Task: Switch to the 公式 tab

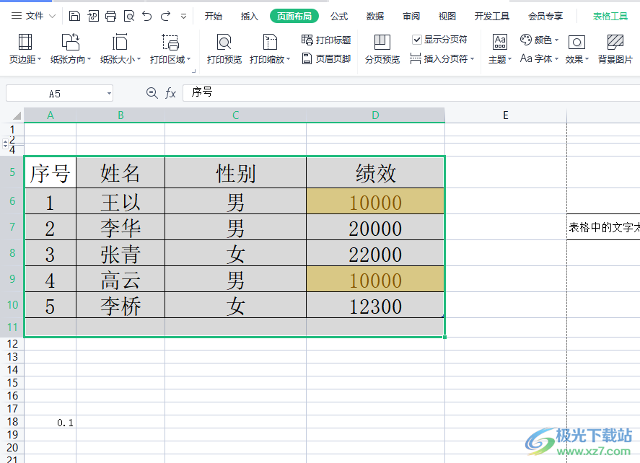Action: (x=339, y=17)
